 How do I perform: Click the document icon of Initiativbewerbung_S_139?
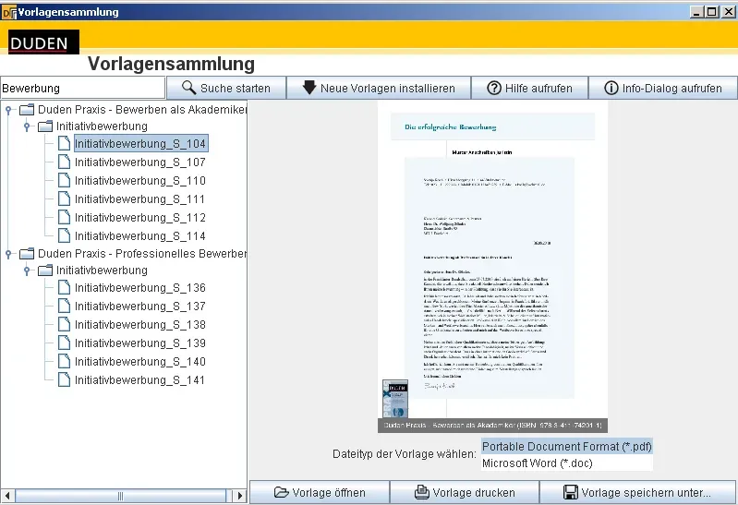(64, 343)
